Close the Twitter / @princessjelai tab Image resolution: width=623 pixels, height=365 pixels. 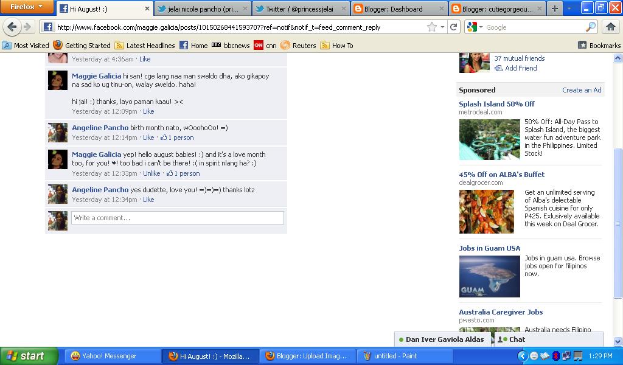click(343, 9)
